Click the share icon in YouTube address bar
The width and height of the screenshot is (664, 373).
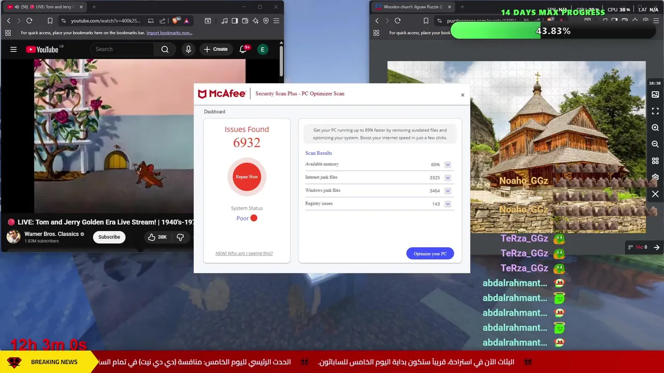[x=162, y=21]
